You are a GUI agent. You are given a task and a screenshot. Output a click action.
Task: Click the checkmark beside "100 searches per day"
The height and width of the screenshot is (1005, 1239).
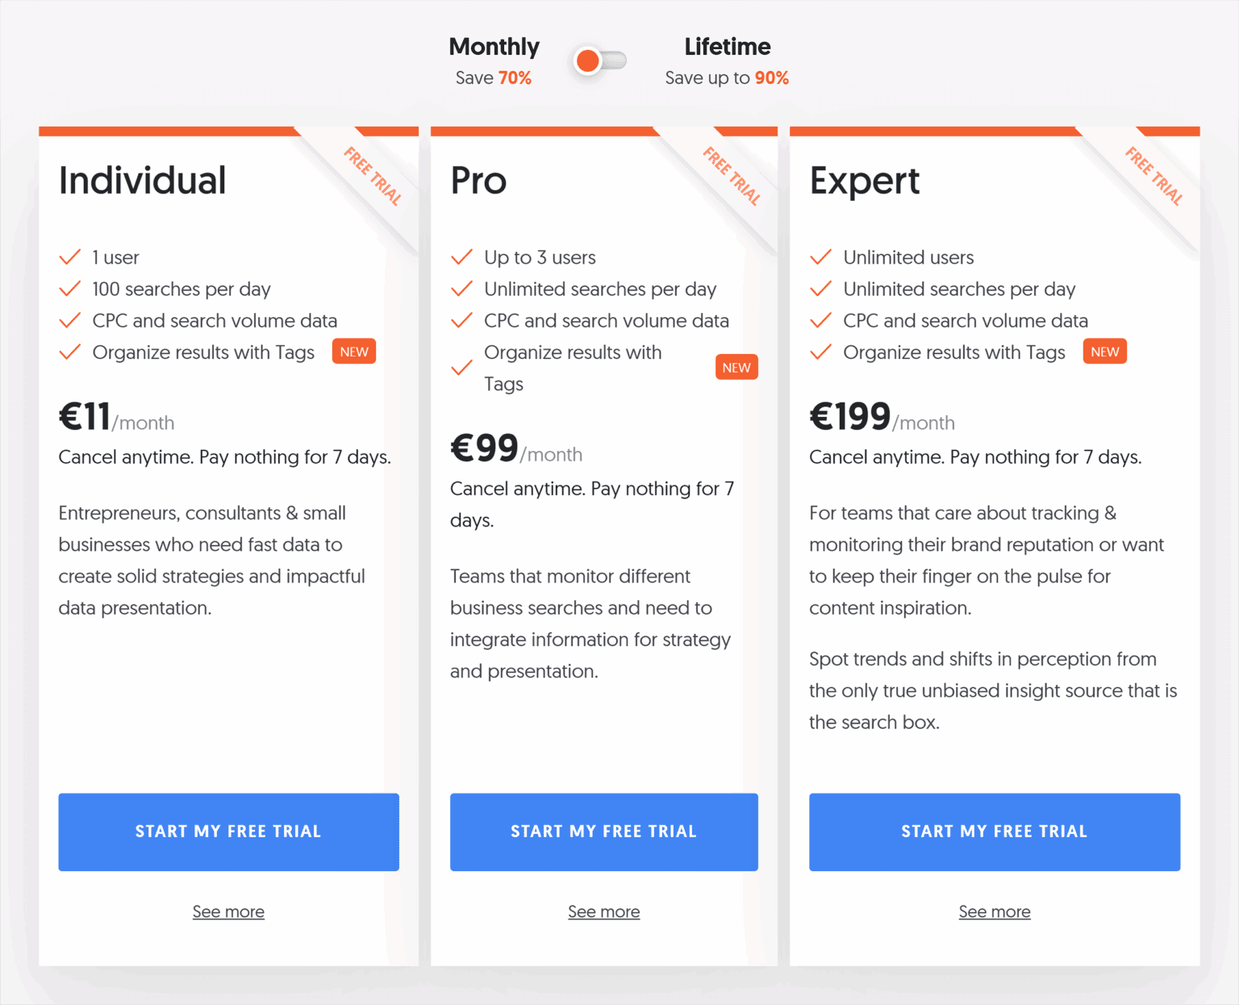point(69,289)
